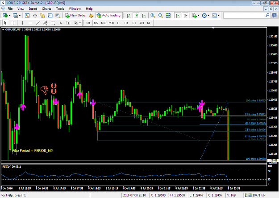Click the 100 price 1.29068 Fibonacci label
The image size is (279, 198).
[256, 159]
